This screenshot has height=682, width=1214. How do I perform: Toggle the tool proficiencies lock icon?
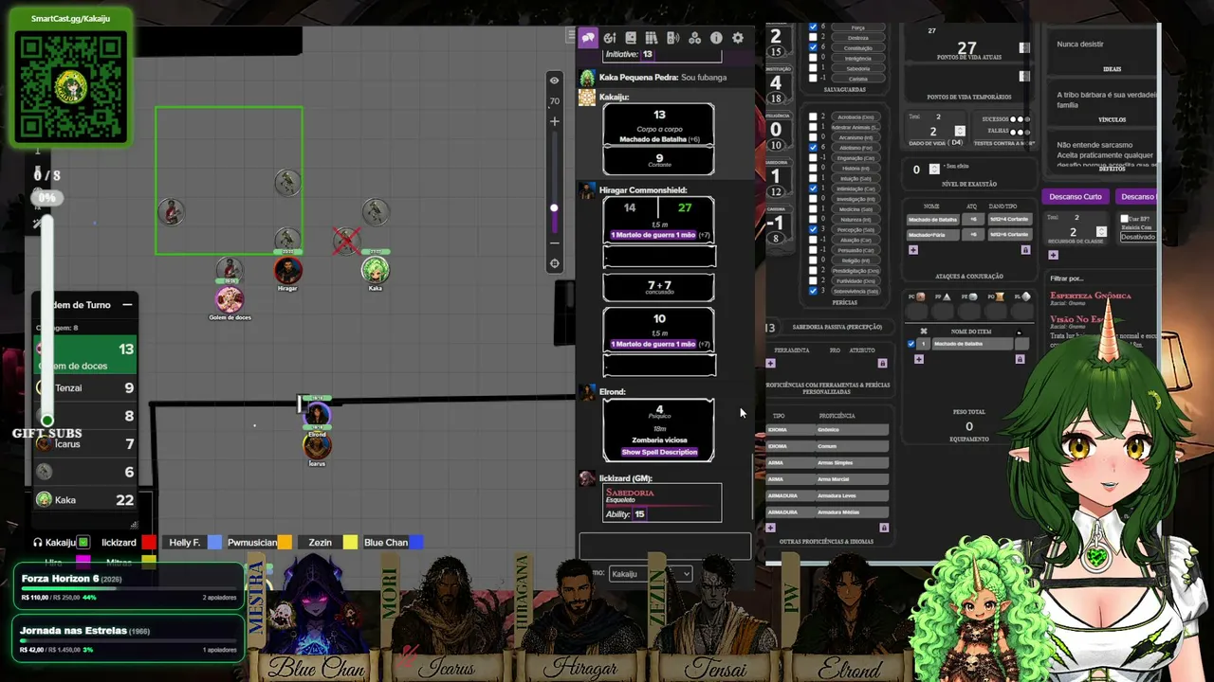point(883,363)
